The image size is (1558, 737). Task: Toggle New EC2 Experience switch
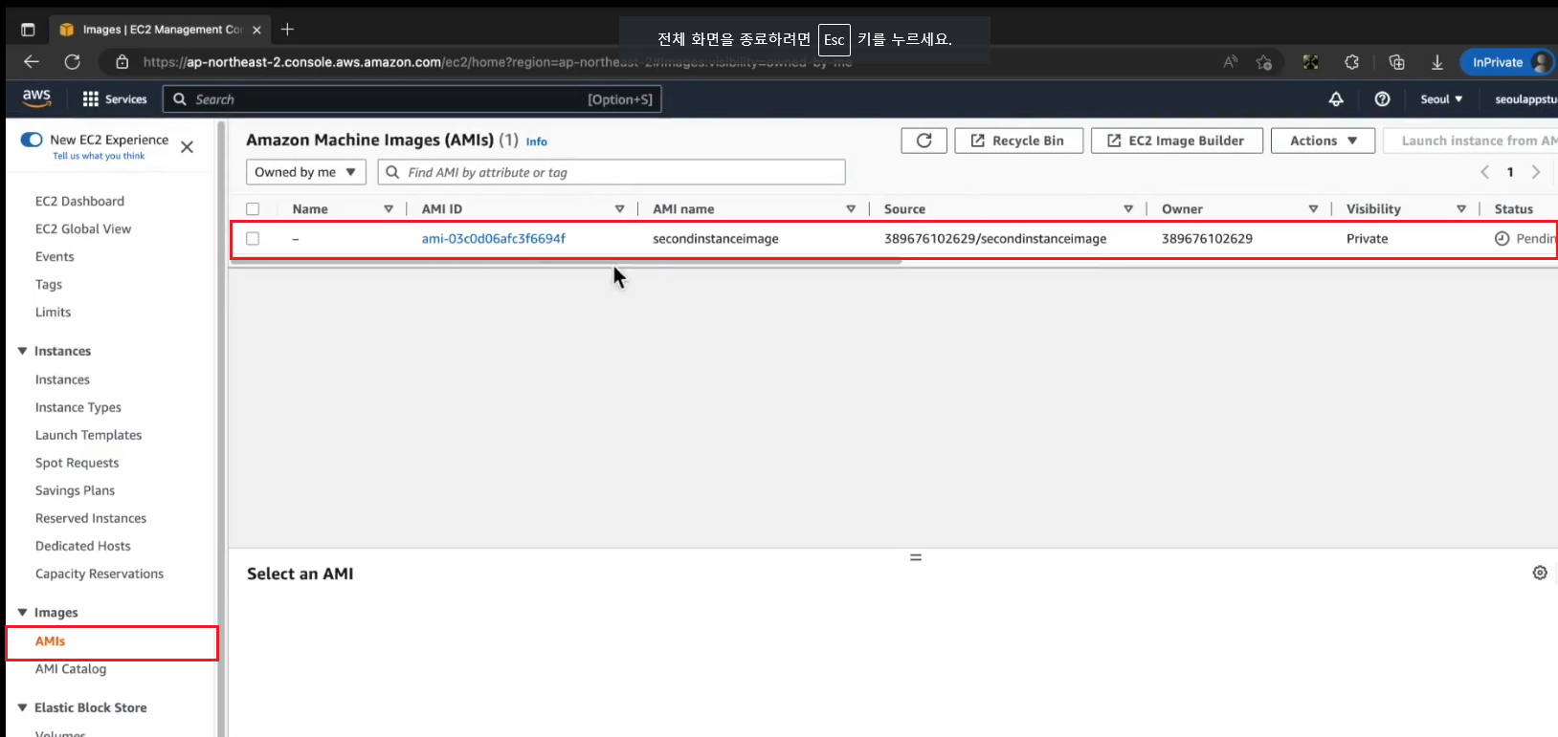tap(32, 140)
